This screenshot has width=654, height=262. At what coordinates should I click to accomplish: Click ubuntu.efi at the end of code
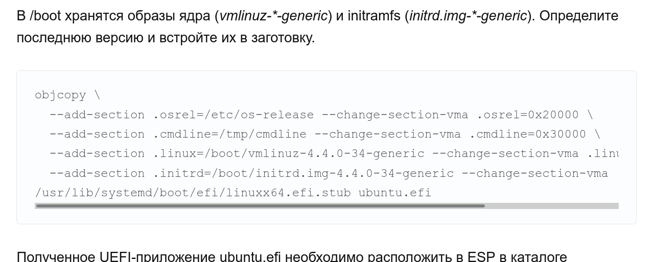click(394, 193)
